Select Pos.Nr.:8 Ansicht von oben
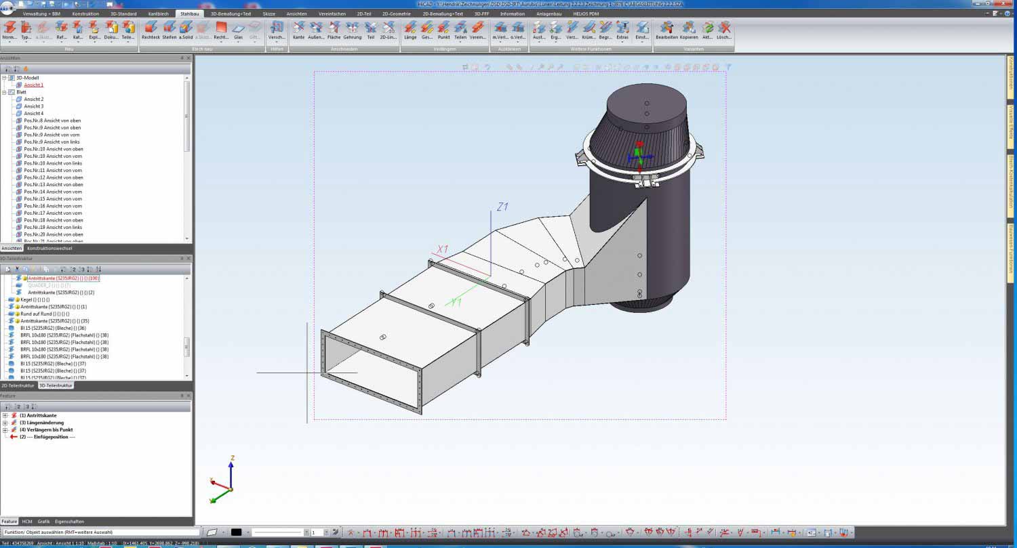Screen dimensions: 1017x548 point(52,121)
